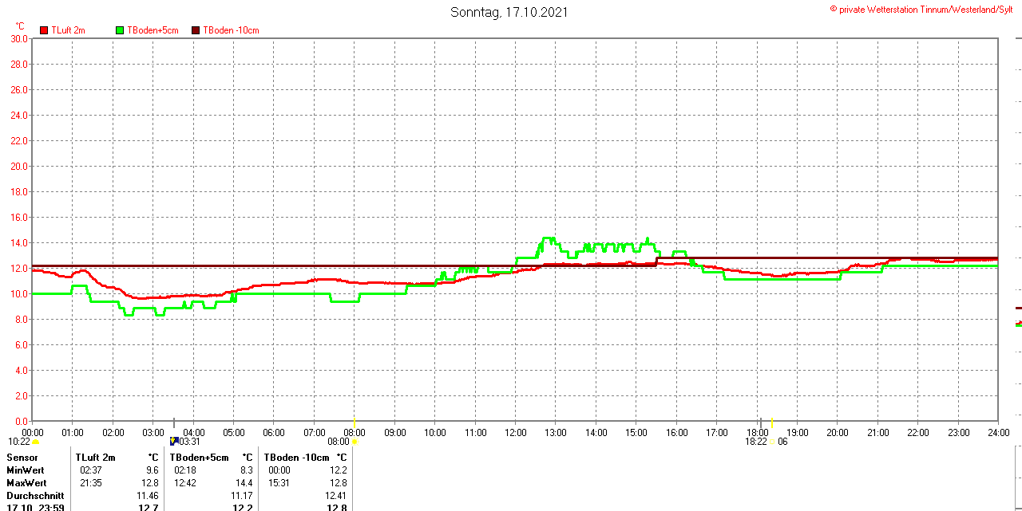Select the TBoden -10cm legend label
This screenshot has width=1022, height=511.
231,30
